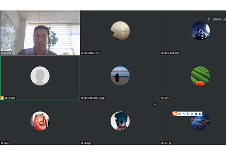Click muted mic icon on live video tile
This screenshot has height=156, width=226.
click(x=2, y=53)
